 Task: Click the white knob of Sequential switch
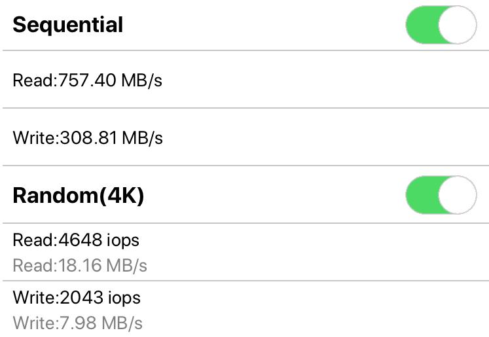click(456, 25)
